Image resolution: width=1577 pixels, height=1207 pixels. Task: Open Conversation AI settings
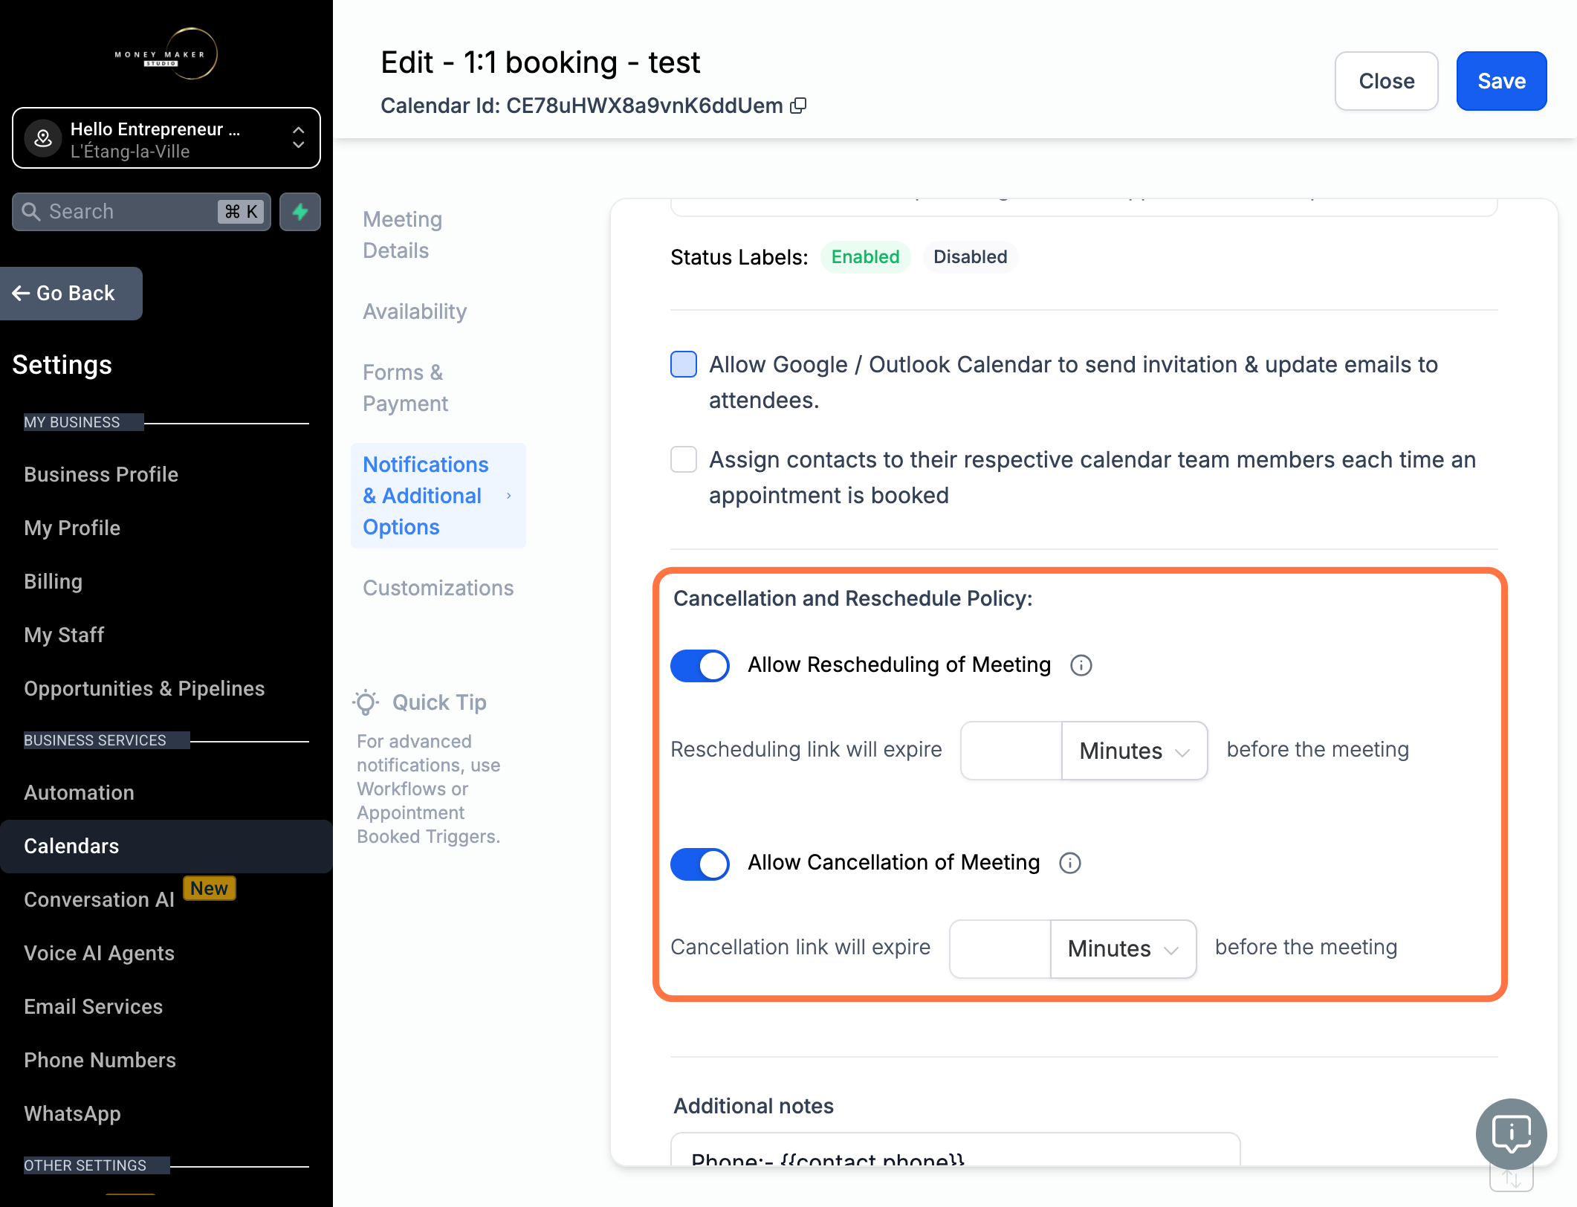pyautogui.click(x=99, y=899)
